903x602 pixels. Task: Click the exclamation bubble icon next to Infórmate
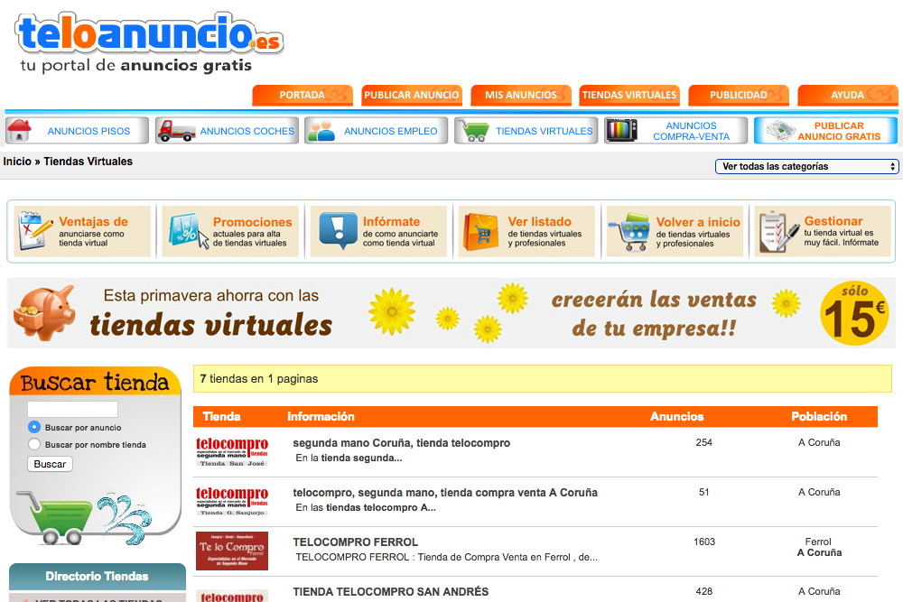338,230
